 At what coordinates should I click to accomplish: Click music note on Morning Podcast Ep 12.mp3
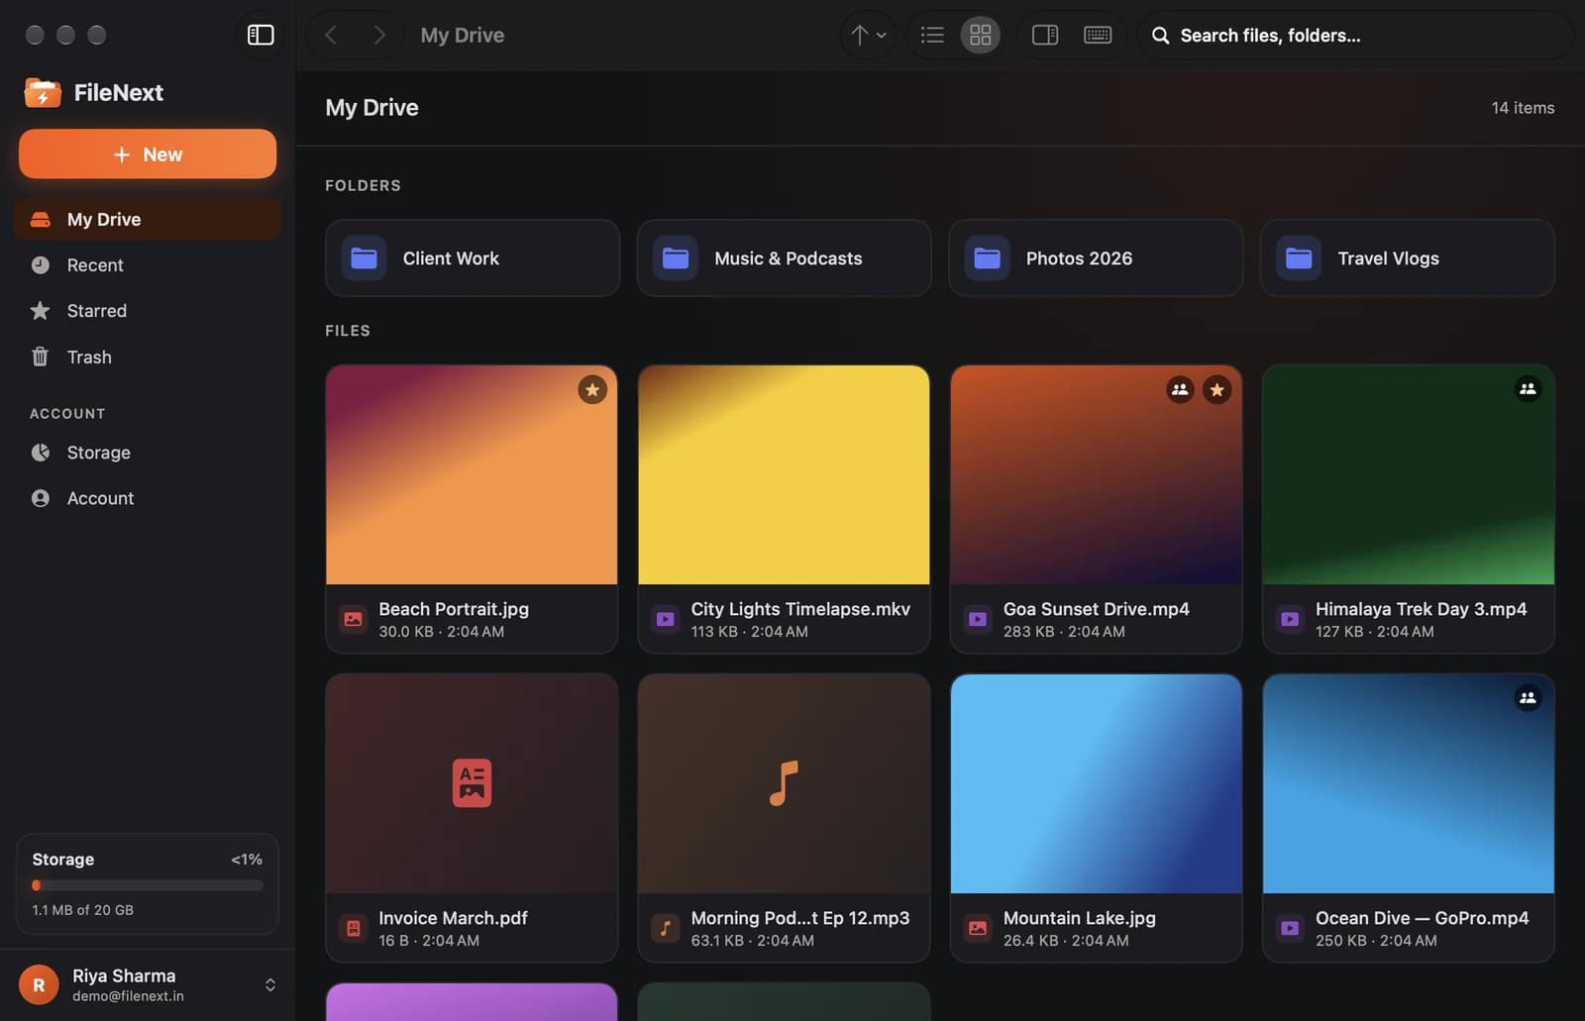(784, 782)
